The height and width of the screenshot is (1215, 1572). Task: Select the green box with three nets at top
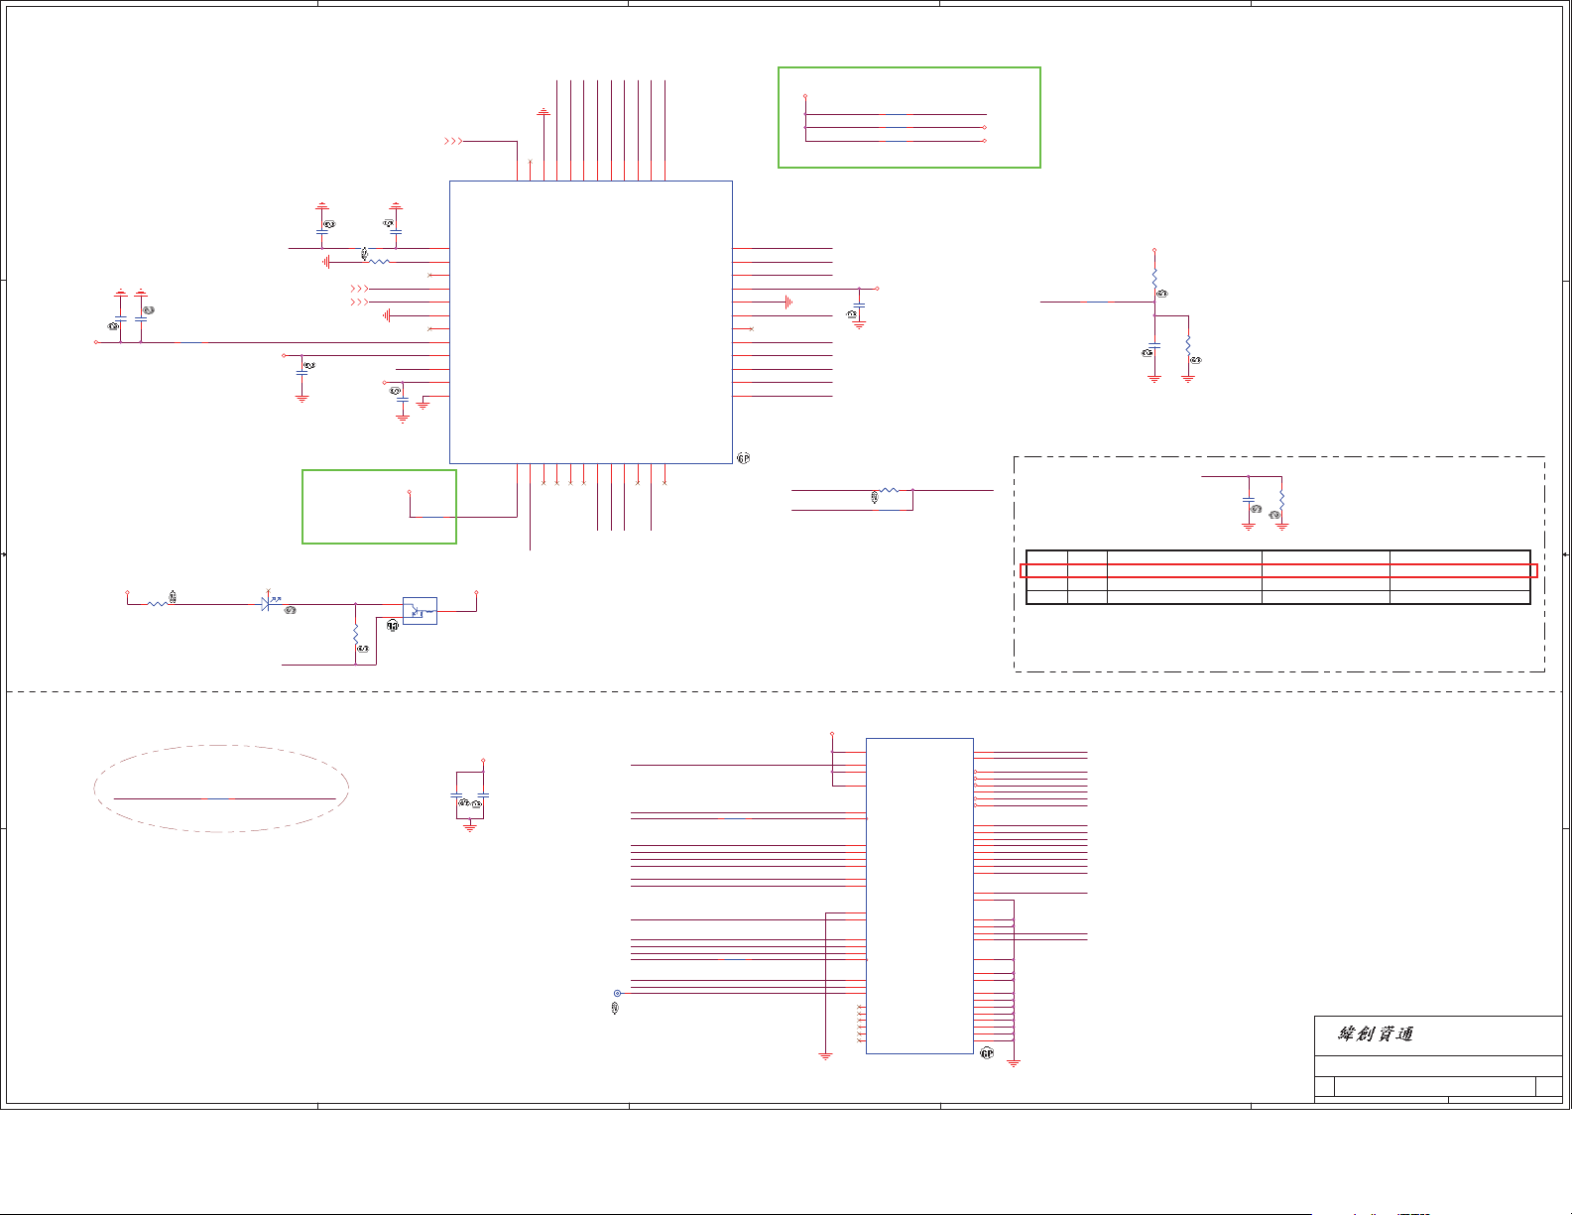pos(909,118)
